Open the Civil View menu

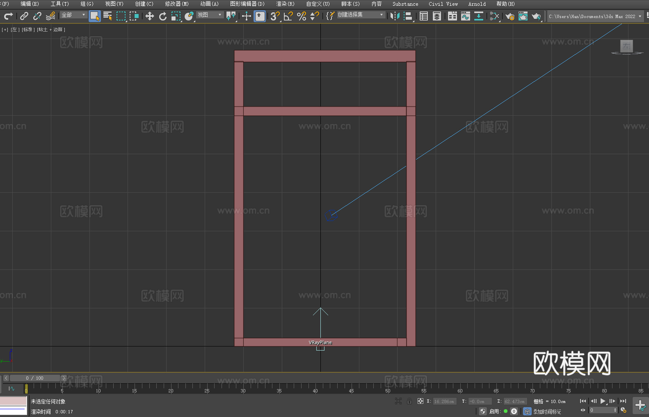pos(443,4)
